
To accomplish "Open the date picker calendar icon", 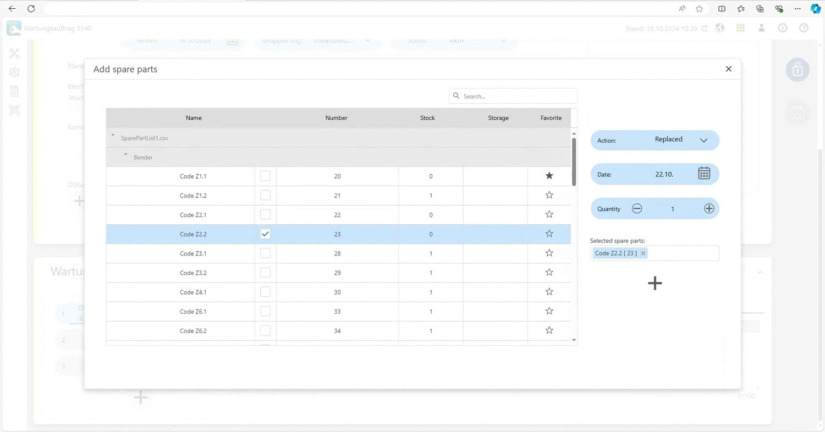I will click(x=704, y=173).
